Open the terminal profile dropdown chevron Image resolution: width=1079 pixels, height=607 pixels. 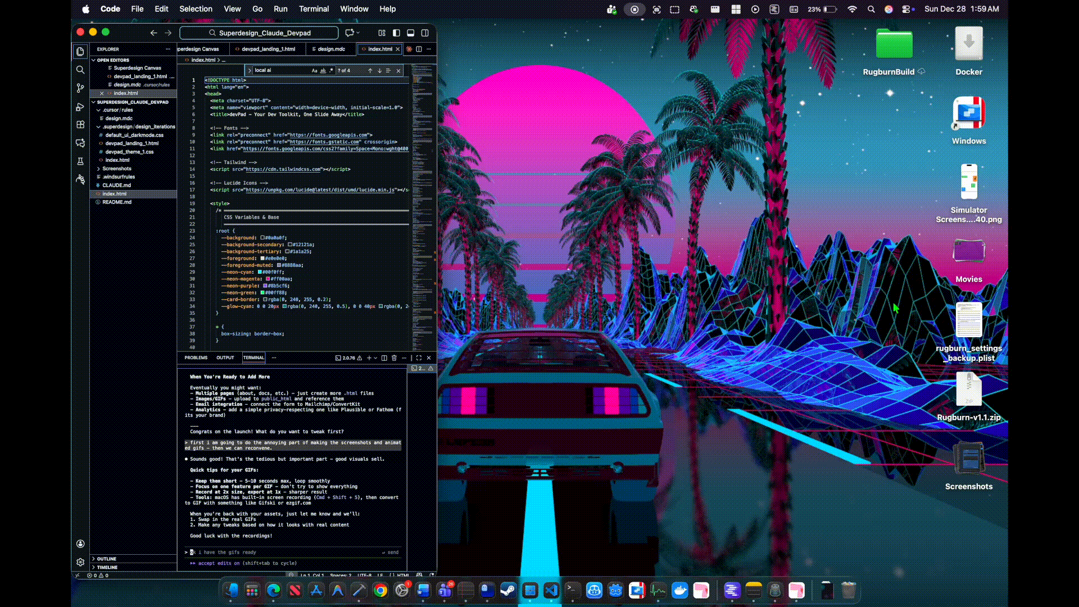coord(375,358)
